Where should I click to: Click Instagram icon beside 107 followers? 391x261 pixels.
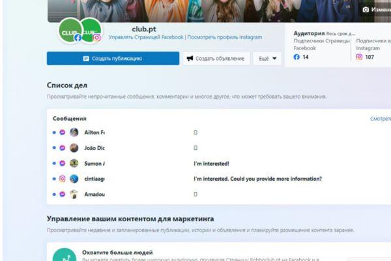click(x=359, y=57)
